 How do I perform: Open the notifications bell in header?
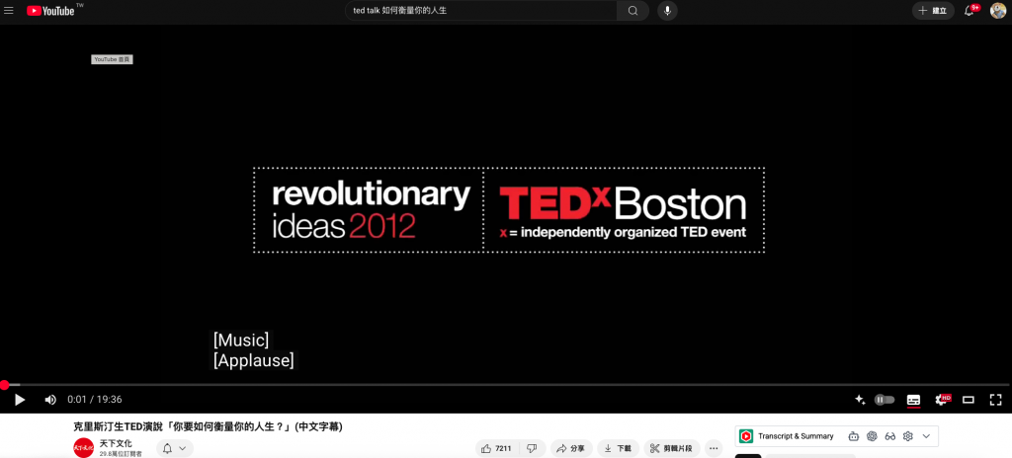(970, 10)
